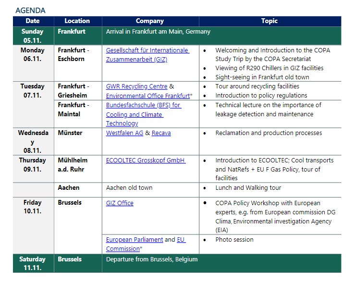Select the AGENDA heading
355x283 pixels.
pos(30,11)
